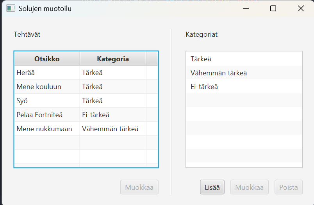This screenshot has height=205, width=314.
Task: Sort by the Kategoria column header
Action: pos(113,59)
